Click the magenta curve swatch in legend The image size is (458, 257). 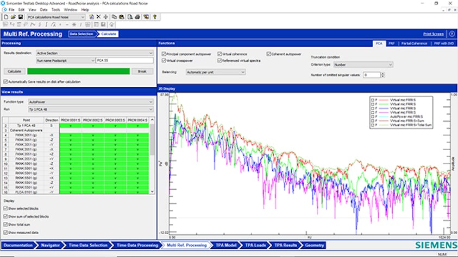(x=384, y=112)
